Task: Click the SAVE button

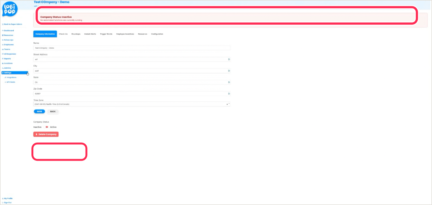Action: pyautogui.click(x=39, y=112)
